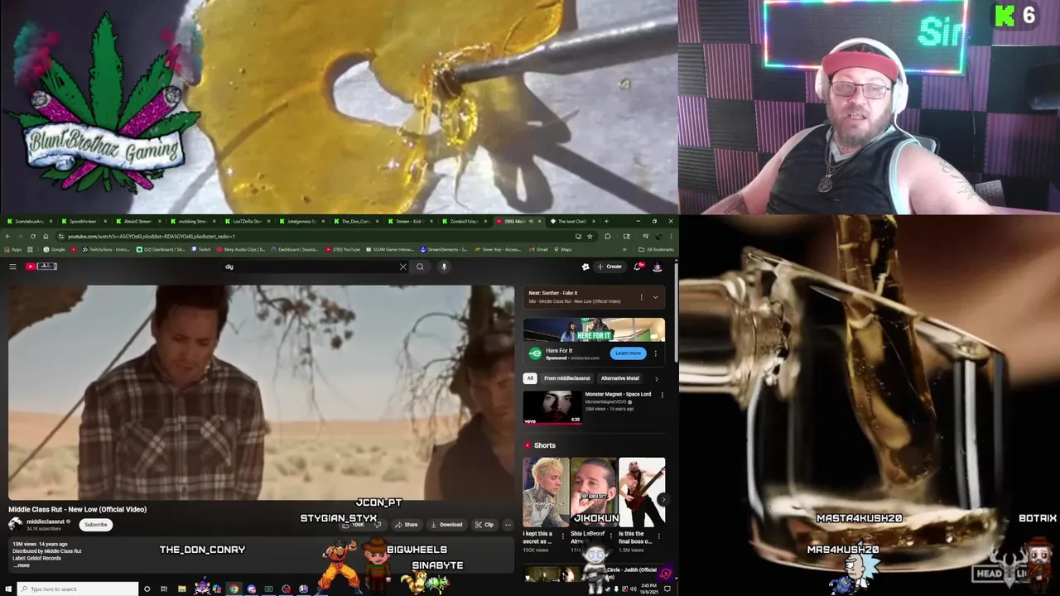Click the browser address bar URL
Image resolution: width=1060 pixels, height=596 pixels.
pos(152,236)
